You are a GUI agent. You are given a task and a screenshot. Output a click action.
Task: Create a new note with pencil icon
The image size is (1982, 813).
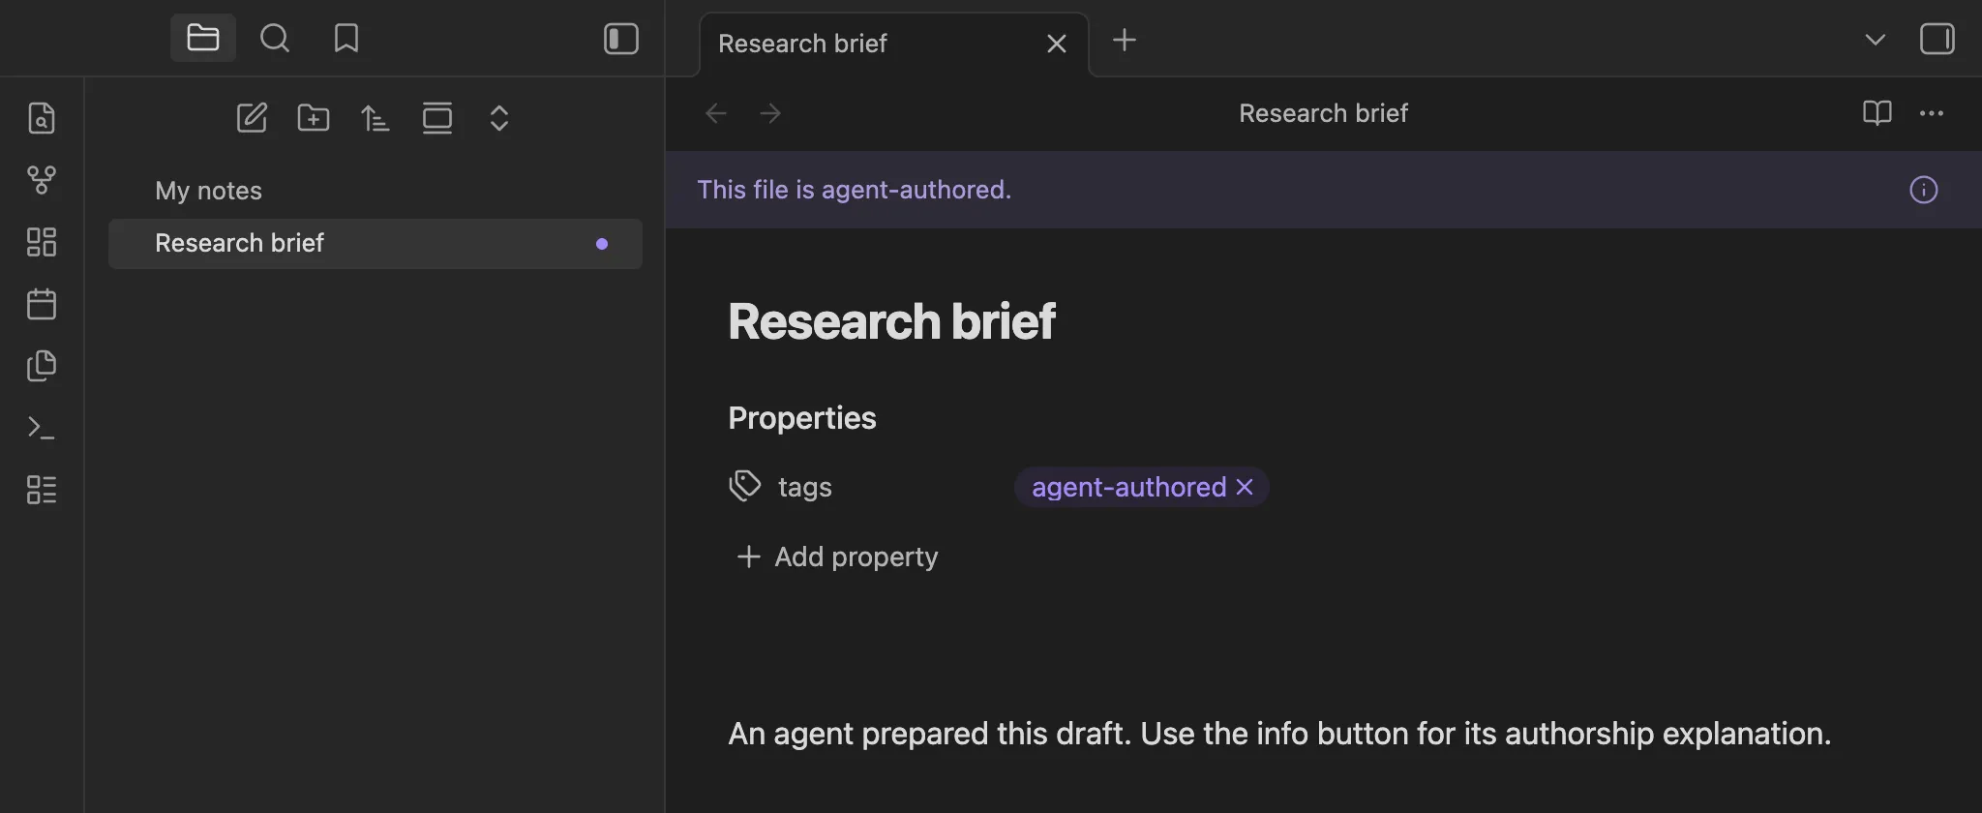(252, 118)
